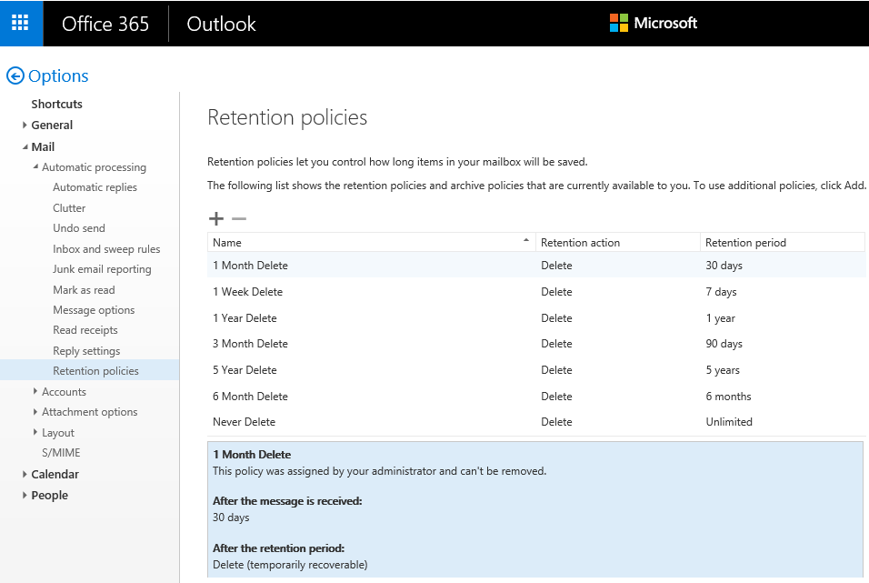Expand the Calendar section
869x583 pixels.
[x=25, y=474]
